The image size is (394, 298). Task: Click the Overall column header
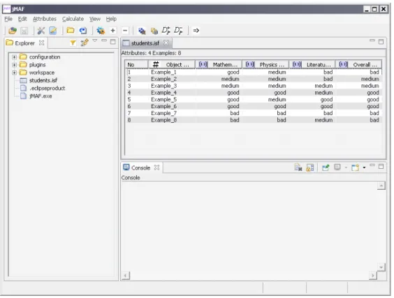pos(358,64)
